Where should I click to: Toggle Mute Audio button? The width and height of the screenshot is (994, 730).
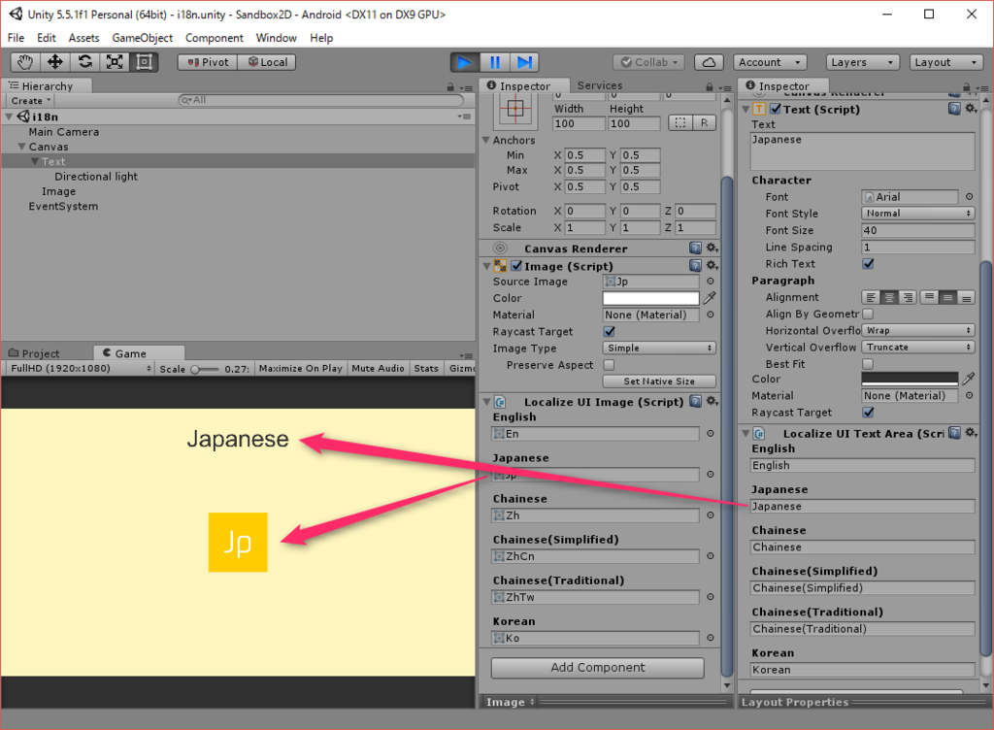378,369
